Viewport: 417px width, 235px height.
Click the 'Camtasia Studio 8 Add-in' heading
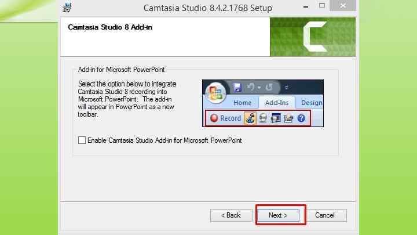(x=110, y=27)
